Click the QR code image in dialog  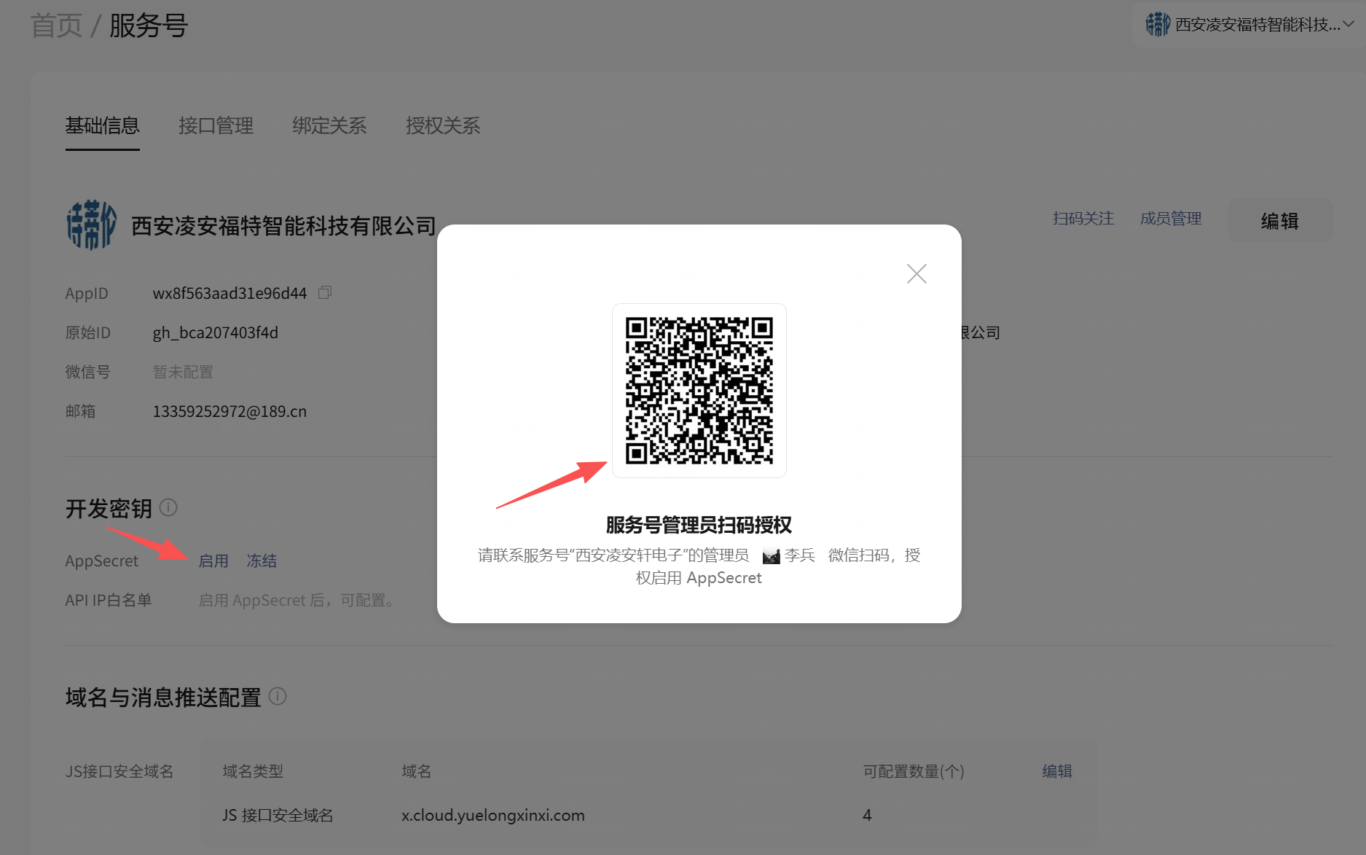699,391
